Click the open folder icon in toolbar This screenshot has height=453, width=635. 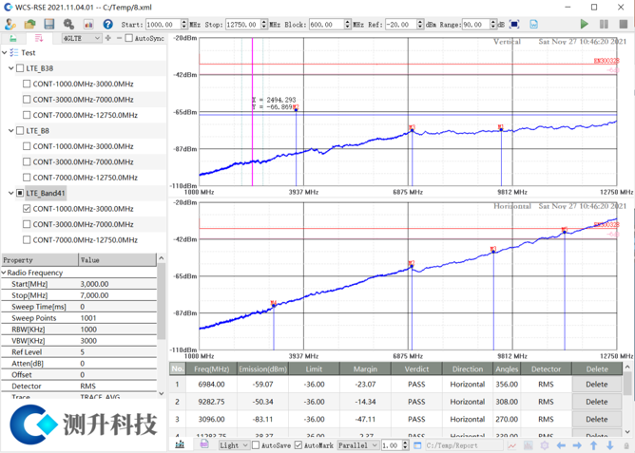pos(29,24)
